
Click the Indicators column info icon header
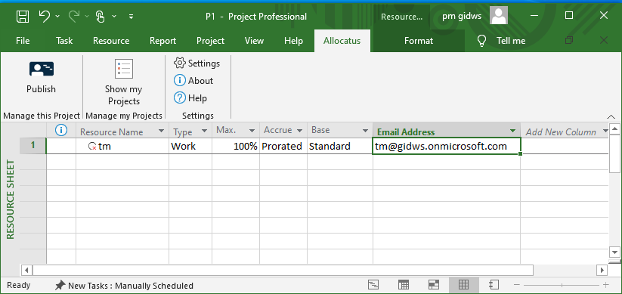[60, 130]
